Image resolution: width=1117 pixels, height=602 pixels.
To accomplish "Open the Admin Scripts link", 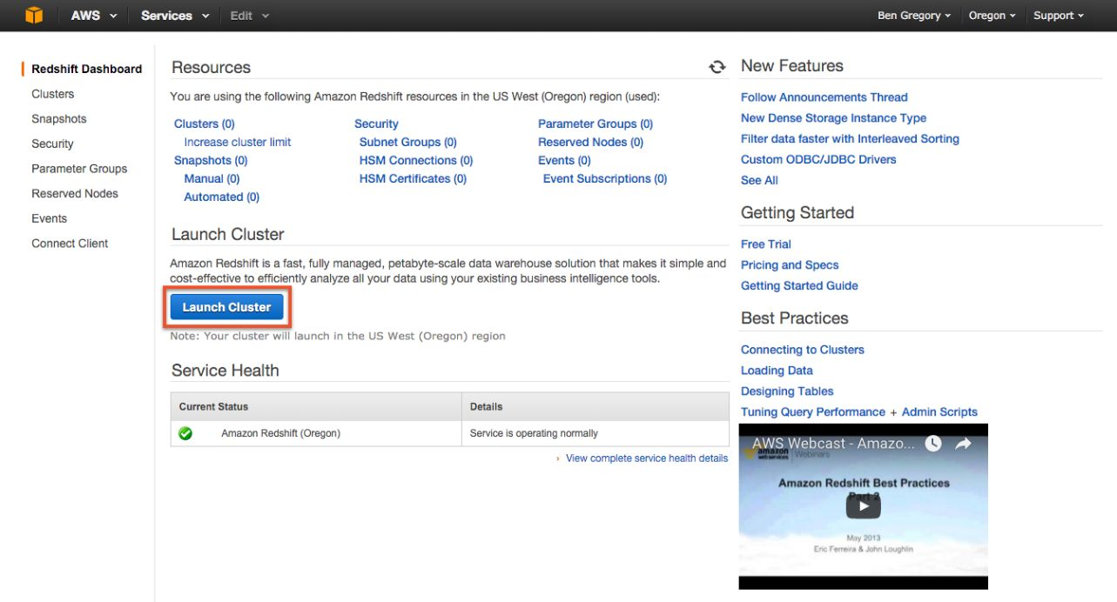I will 939,412.
